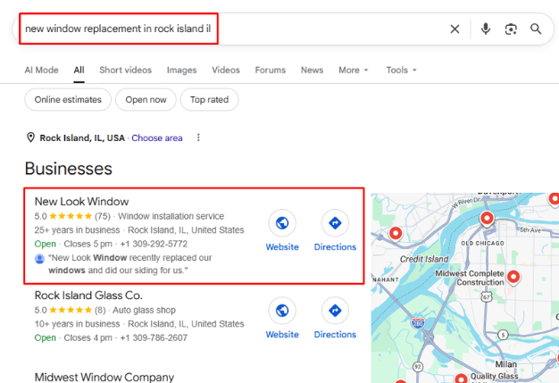Open the three-dot menu next to Choose area
559x383 pixels.
[198, 137]
